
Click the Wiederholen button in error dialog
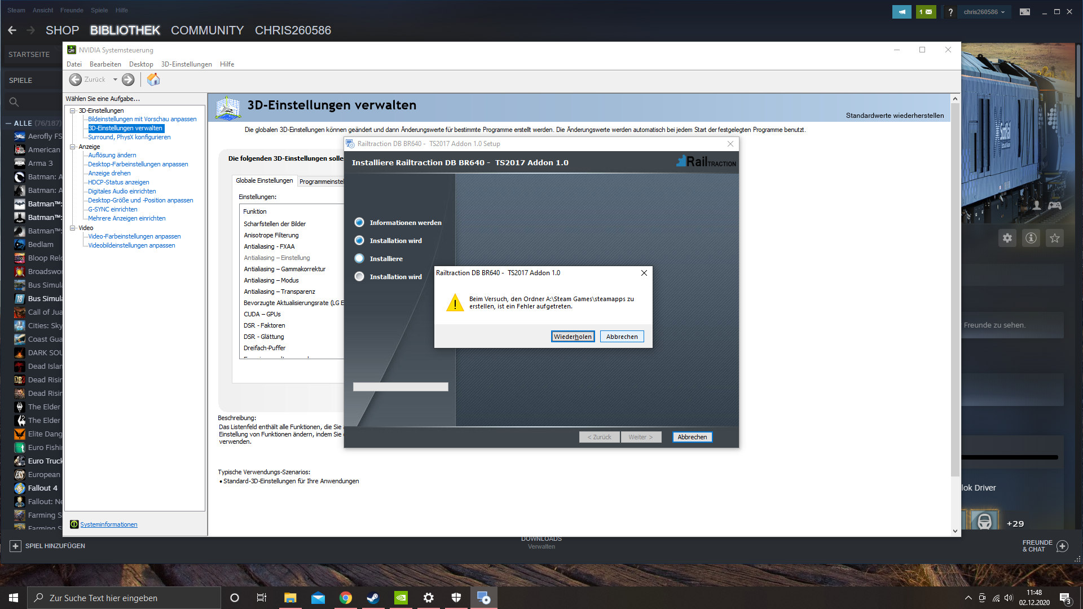pos(573,337)
